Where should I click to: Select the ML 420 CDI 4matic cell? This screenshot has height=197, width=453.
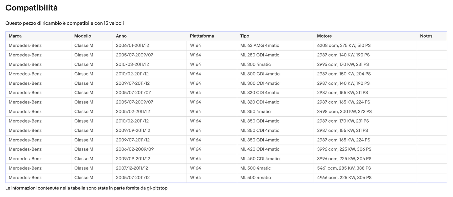point(260,149)
